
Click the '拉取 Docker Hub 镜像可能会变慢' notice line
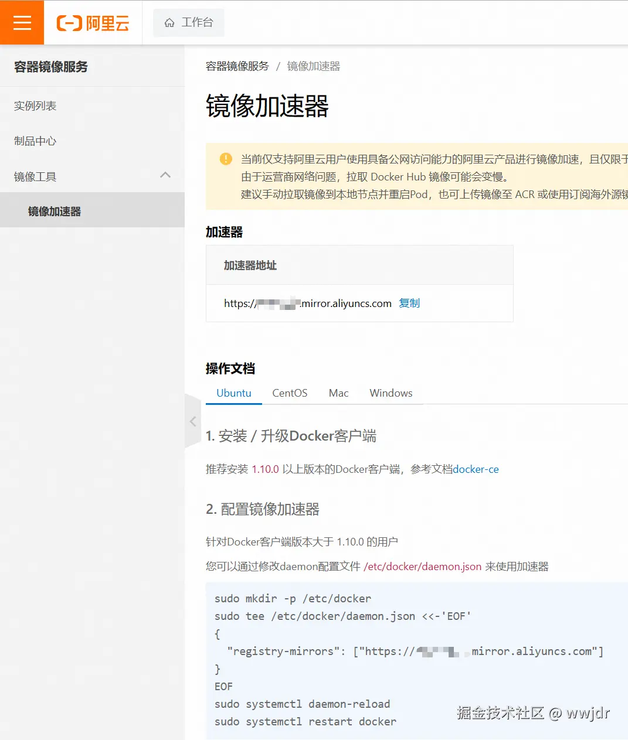click(x=375, y=176)
